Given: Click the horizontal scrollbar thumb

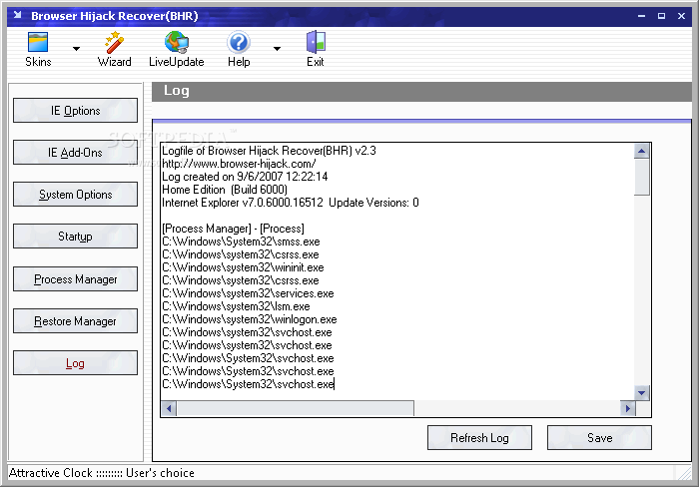Looking at the screenshot, I should (x=296, y=408).
